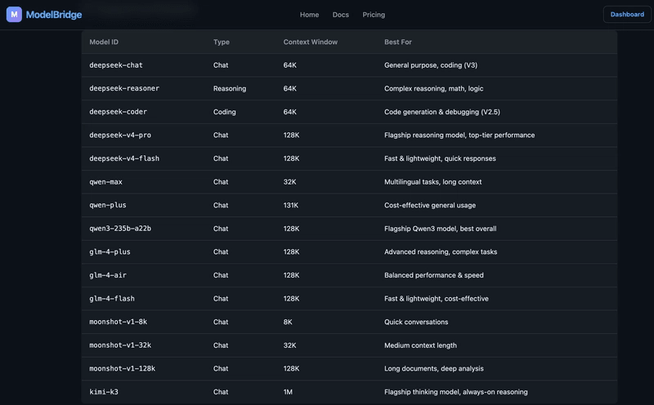Click the Chat type cell for kimi-k3
The height and width of the screenshot is (405, 654).
221,392
